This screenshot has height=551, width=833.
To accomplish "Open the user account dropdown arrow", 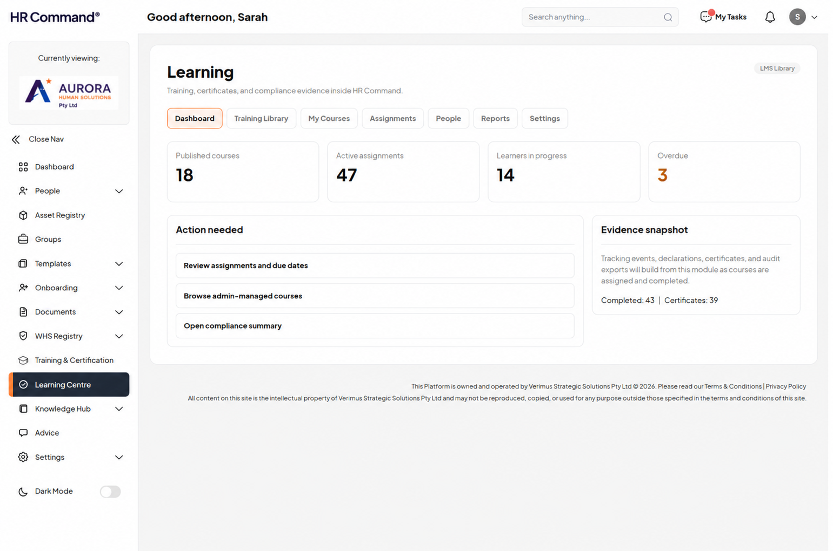I will 814,17.
